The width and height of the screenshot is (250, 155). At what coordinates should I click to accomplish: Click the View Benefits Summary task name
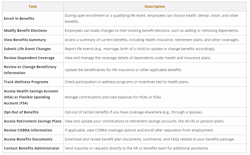pos(25,40)
